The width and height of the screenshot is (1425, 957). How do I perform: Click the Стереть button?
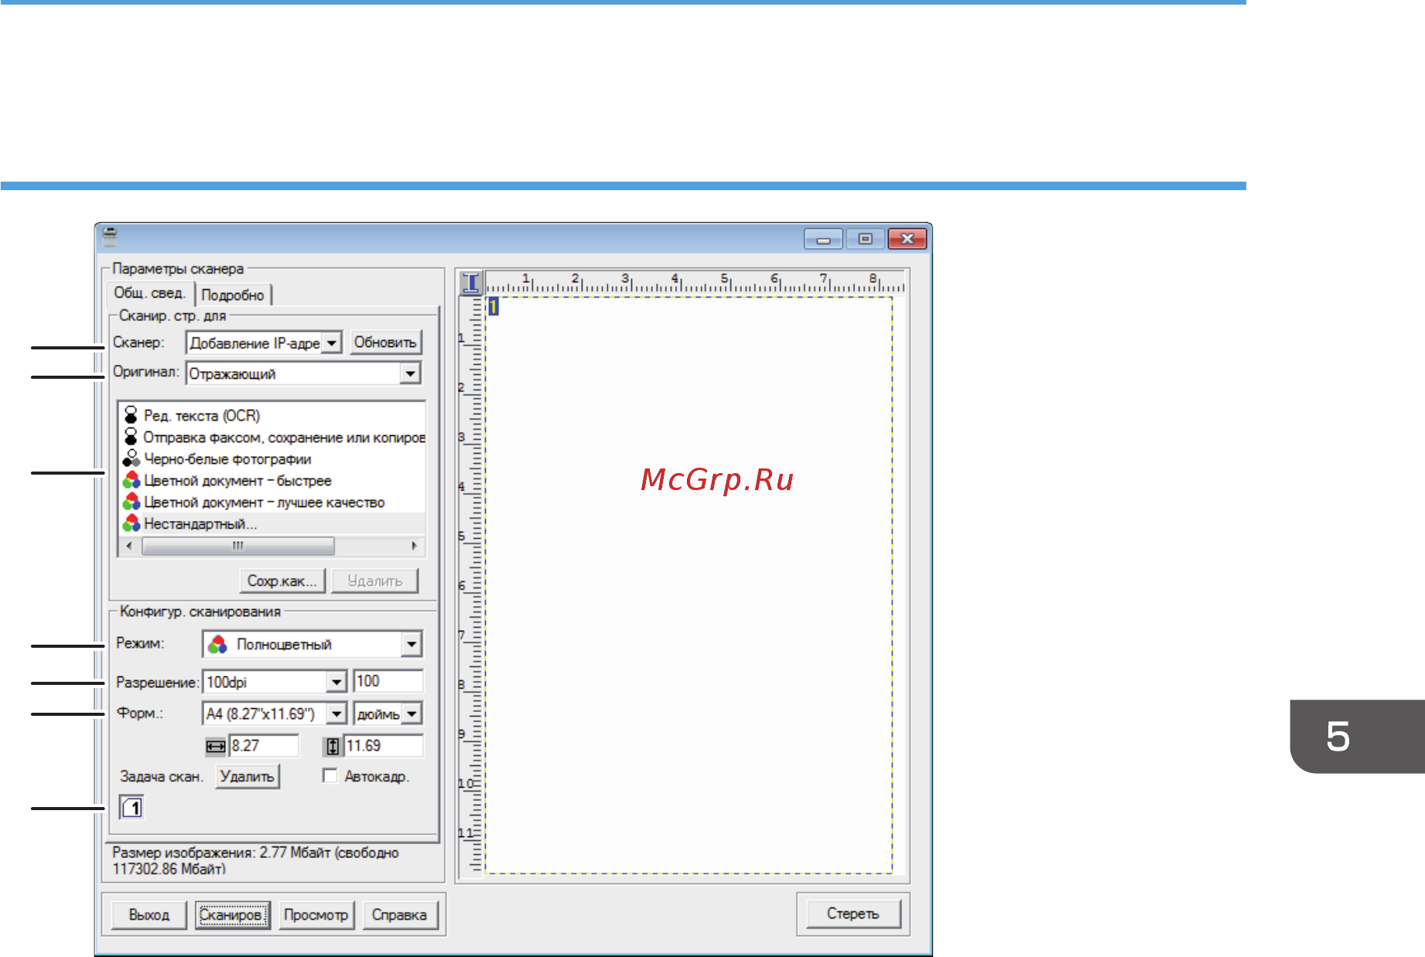tap(853, 913)
